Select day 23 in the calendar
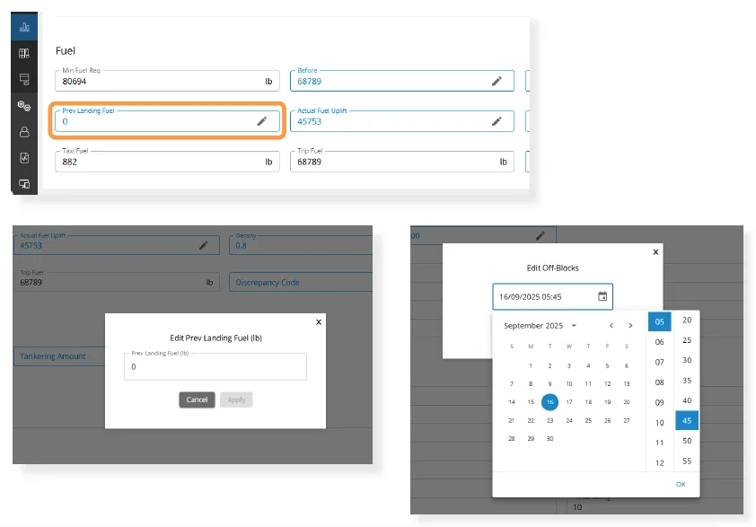 (x=549, y=420)
